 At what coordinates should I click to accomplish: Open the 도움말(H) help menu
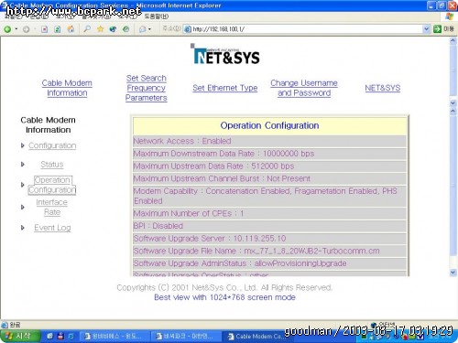(156, 16)
